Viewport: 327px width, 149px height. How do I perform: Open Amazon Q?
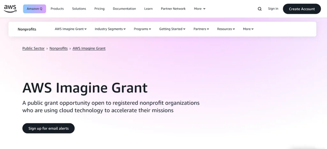[x=34, y=9]
